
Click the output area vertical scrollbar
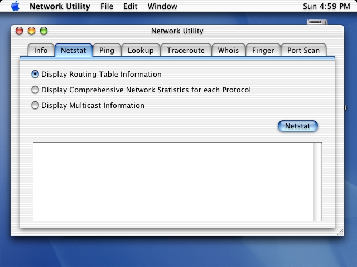click(x=317, y=182)
